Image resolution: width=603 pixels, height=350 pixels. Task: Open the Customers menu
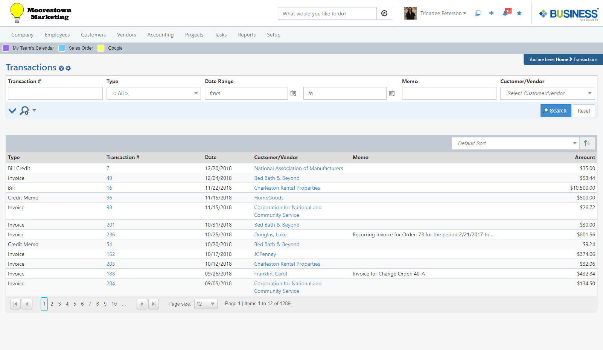(93, 35)
